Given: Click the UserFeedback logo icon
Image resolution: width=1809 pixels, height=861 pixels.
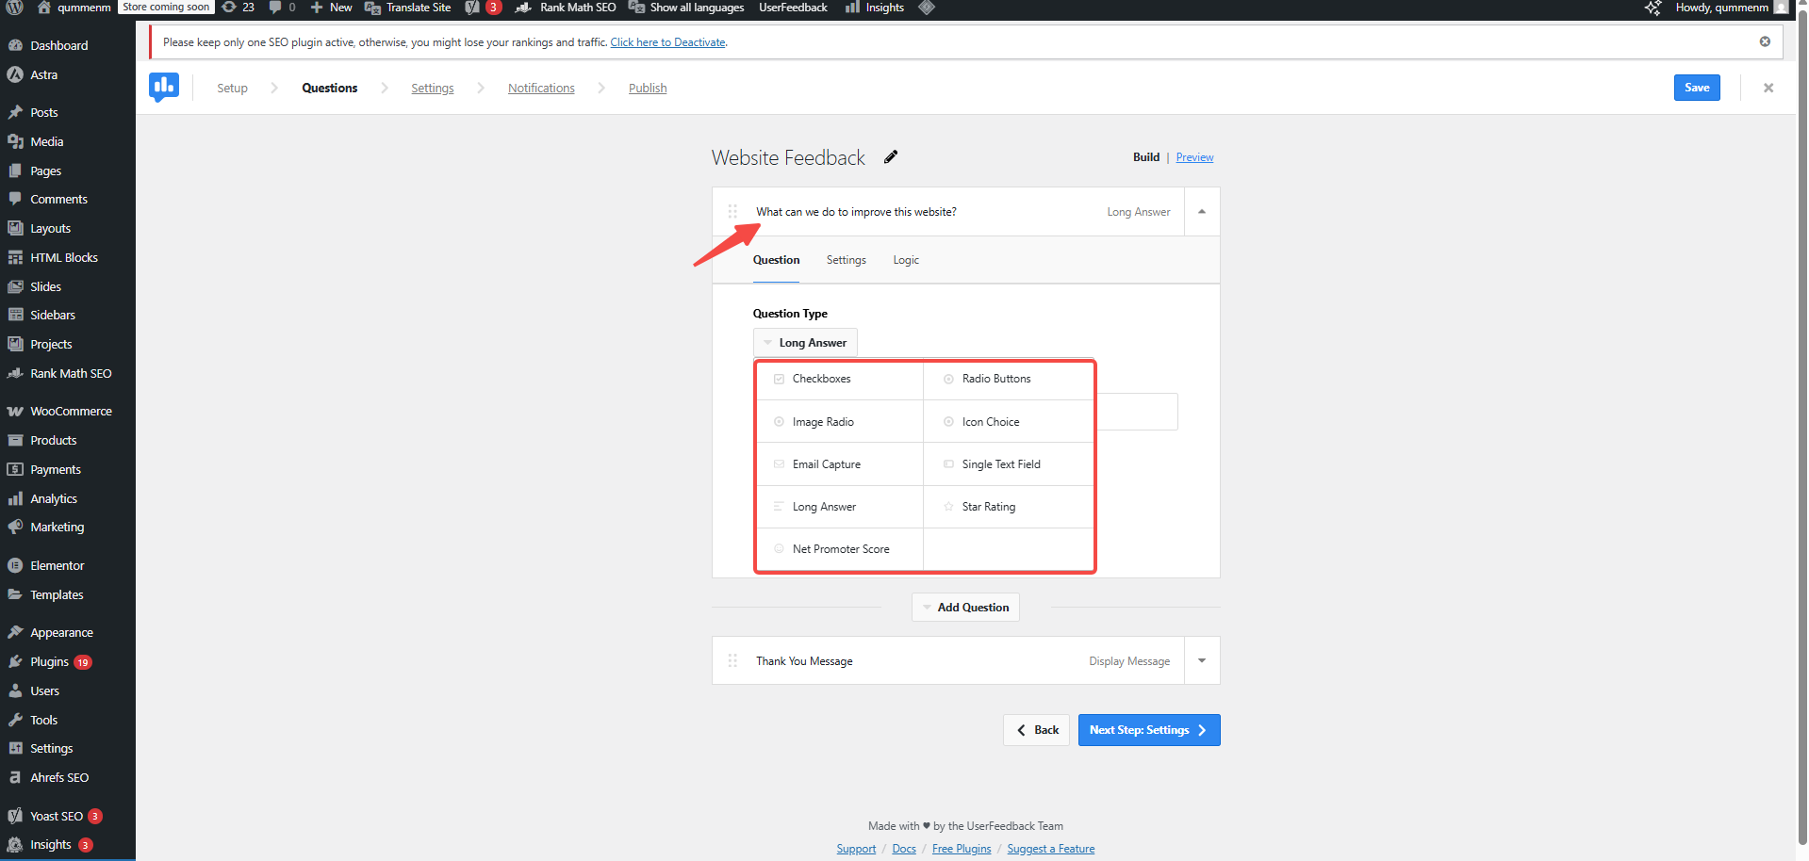Looking at the screenshot, I should [164, 88].
